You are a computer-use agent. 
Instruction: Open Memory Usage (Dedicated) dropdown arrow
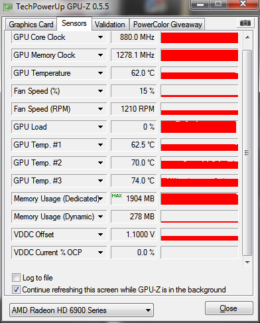101,199
